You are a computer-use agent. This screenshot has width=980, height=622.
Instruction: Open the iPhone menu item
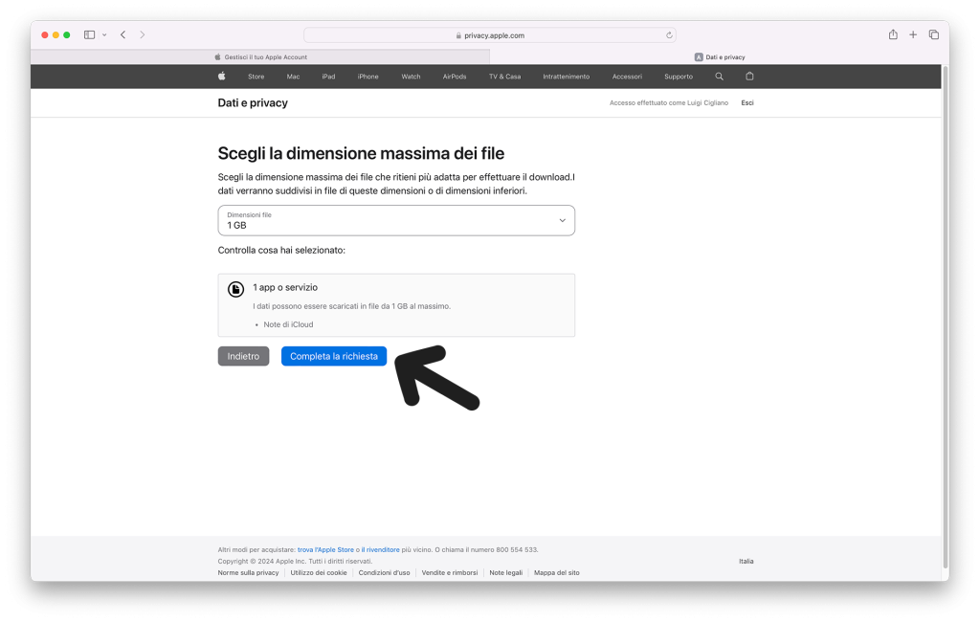(x=368, y=77)
